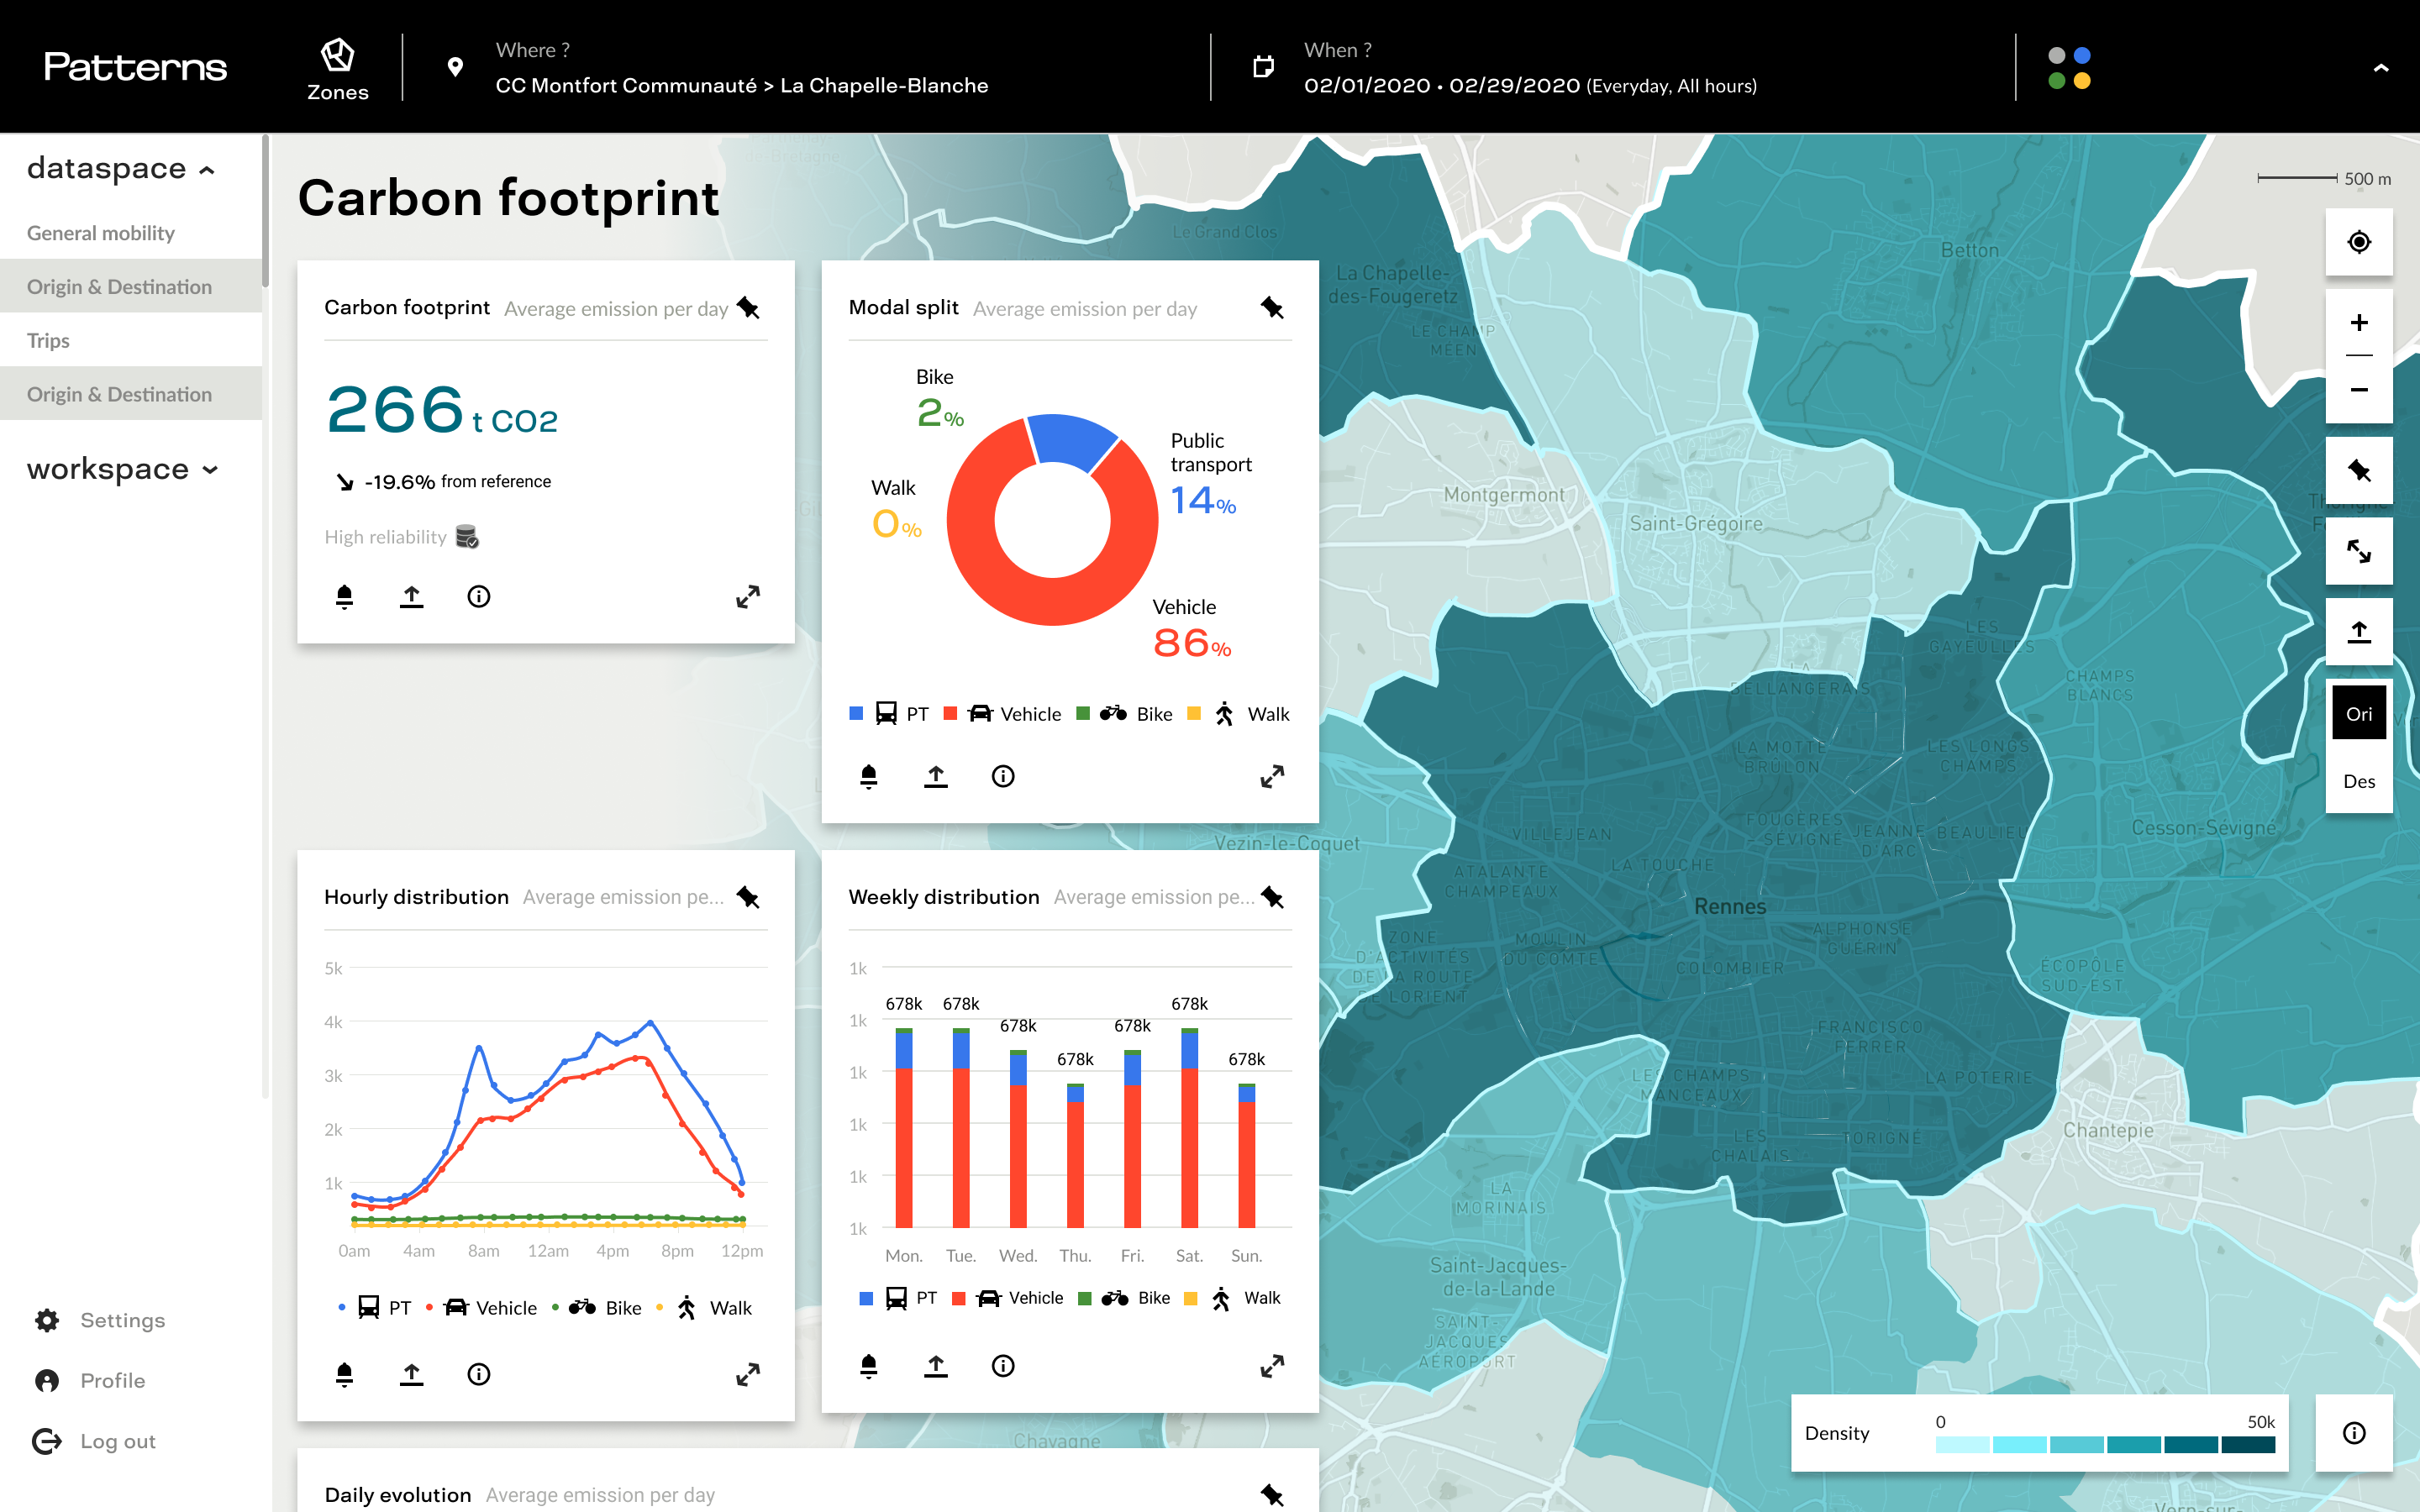
Task: Switch map to Ori mode
Action: (x=2359, y=714)
